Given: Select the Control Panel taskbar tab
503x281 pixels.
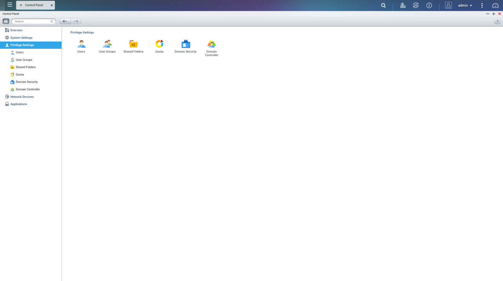Looking at the screenshot, I should [36, 5].
